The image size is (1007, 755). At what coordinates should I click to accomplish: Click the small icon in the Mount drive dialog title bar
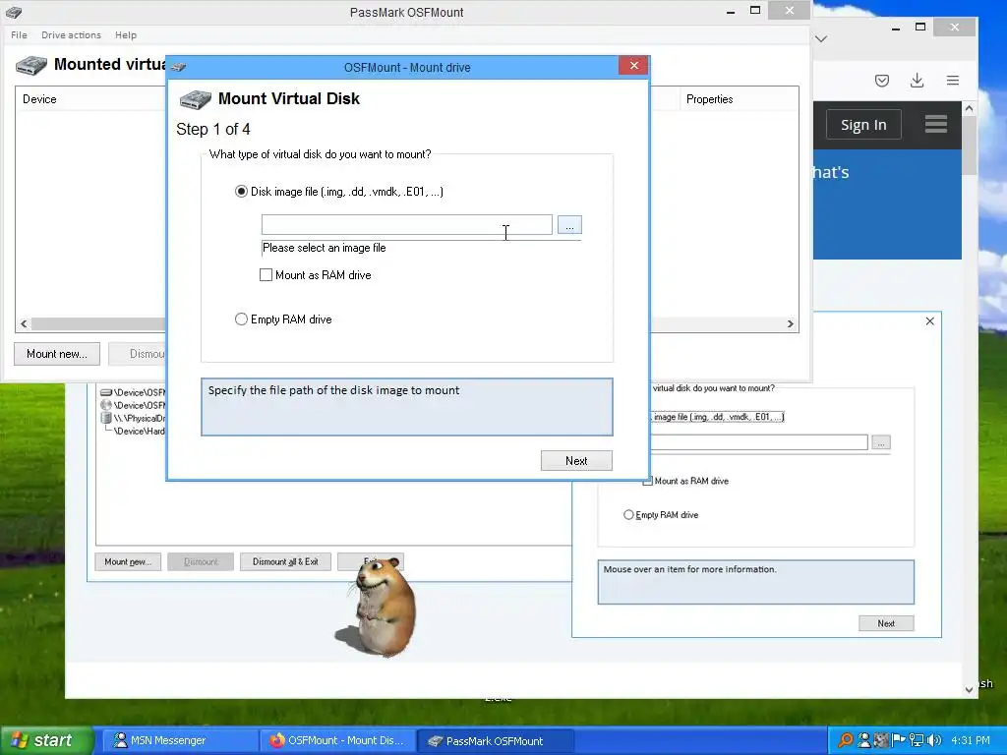tap(179, 67)
